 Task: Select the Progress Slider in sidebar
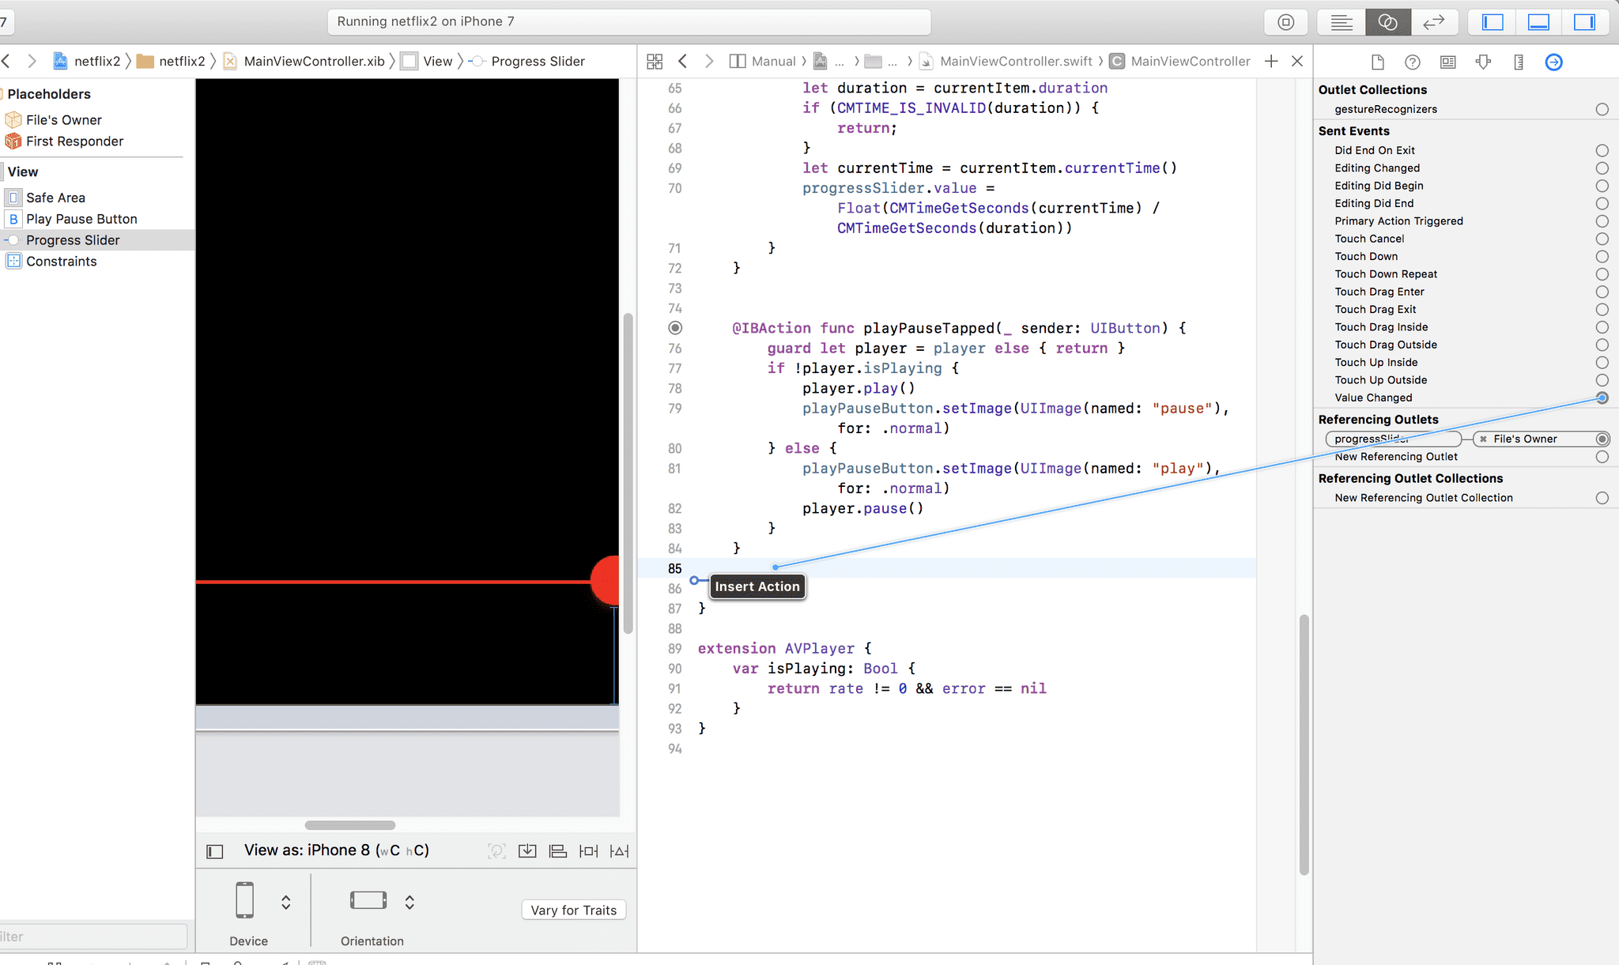(73, 239)
